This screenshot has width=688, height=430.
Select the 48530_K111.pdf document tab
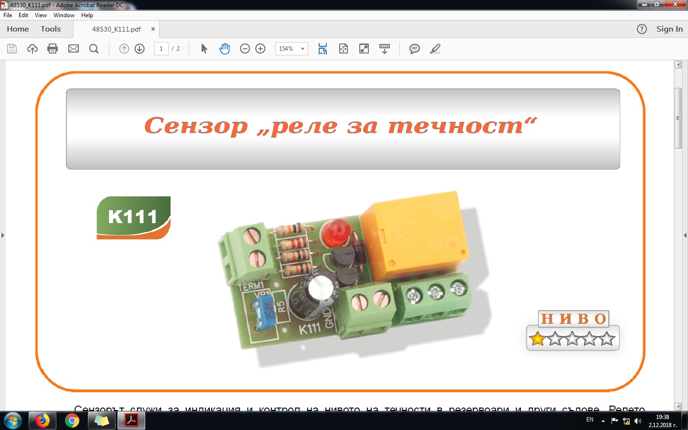click(x=117, y=29)
